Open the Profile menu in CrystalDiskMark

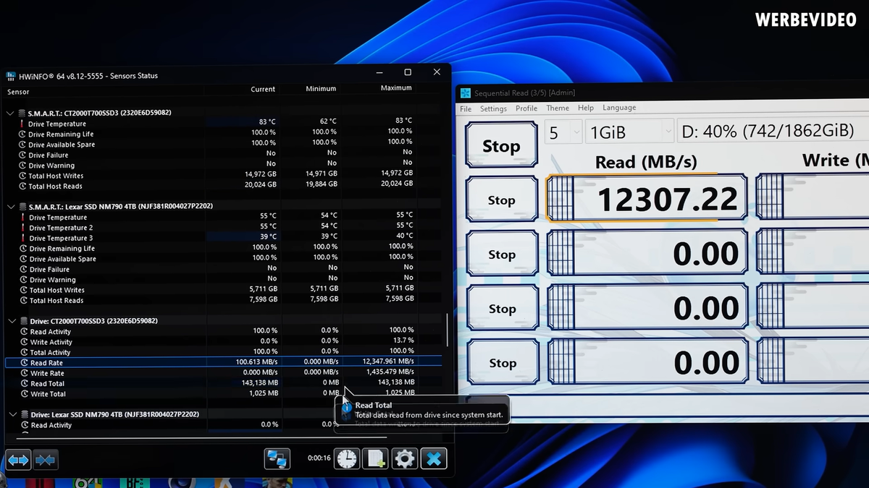(x=526, y=108)
